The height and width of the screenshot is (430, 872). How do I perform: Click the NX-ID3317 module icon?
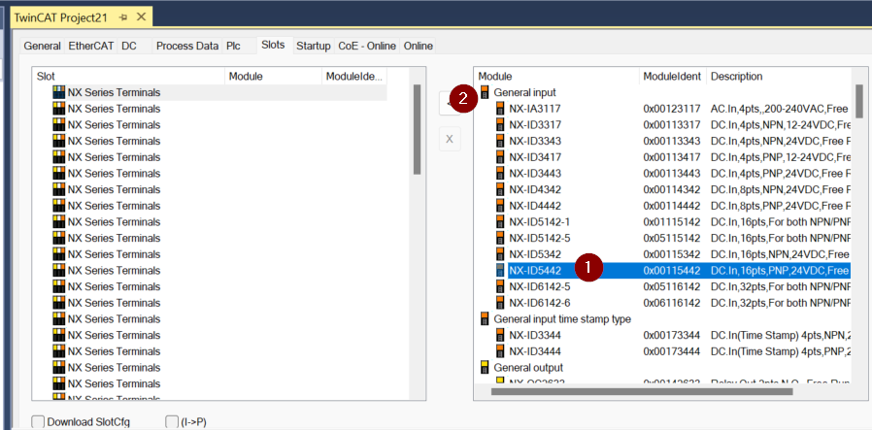click(x=500, y=124)
